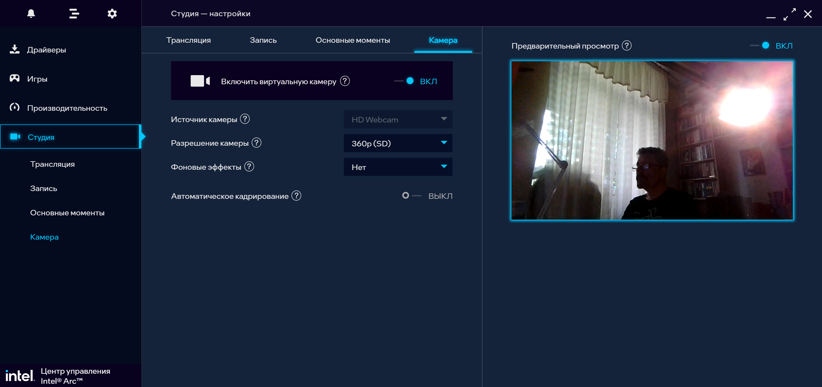Enable Автоматическое кадрирование toggle
The width and height of the screenshot is (822, 387).
coord(411,196)
